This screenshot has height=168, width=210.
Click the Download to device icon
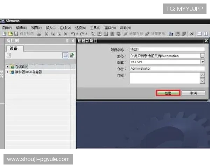99,34
